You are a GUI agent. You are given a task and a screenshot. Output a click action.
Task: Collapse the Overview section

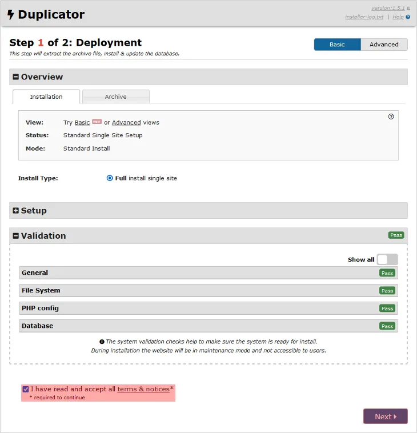pos(209,77)
